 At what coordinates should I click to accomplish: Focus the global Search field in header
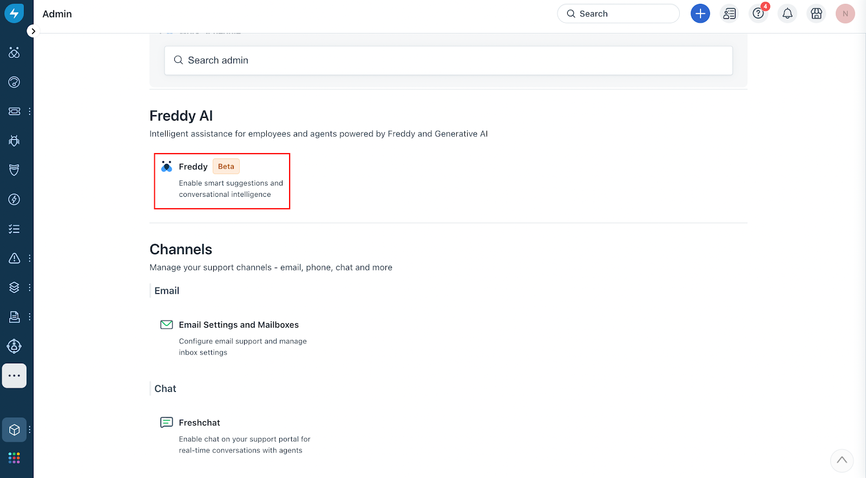click(x=618, y=14)
